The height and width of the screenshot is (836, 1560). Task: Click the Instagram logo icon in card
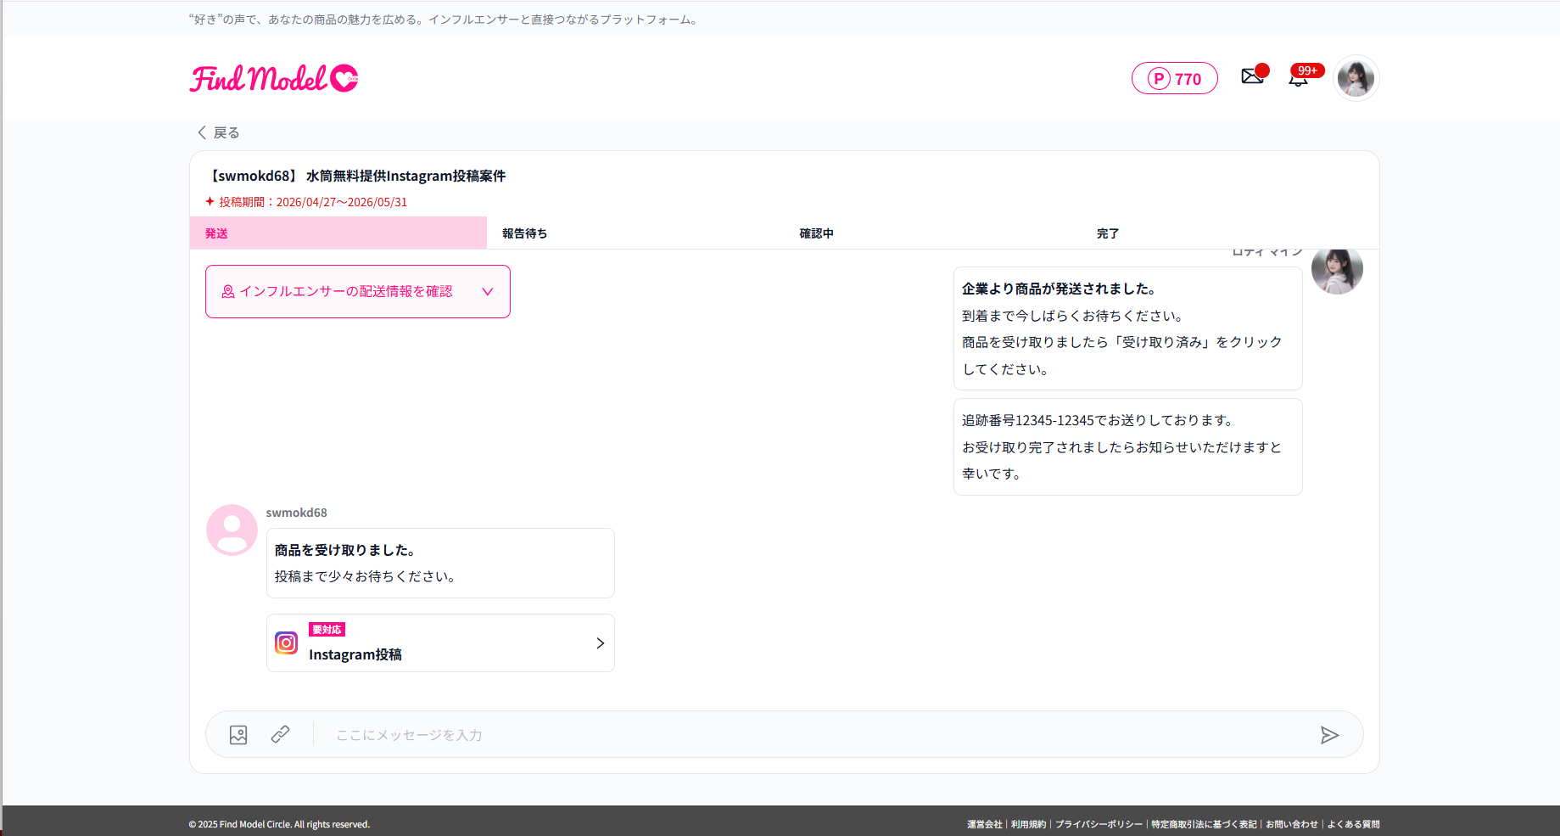287,643
